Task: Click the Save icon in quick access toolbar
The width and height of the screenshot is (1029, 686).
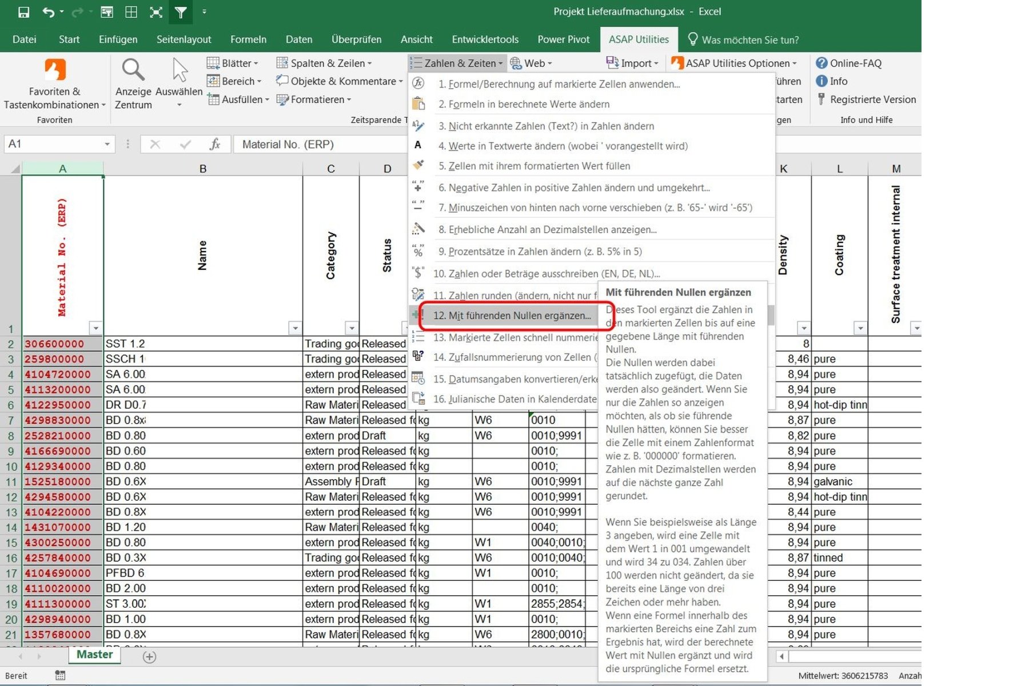Action: click(x=23, y=12)
